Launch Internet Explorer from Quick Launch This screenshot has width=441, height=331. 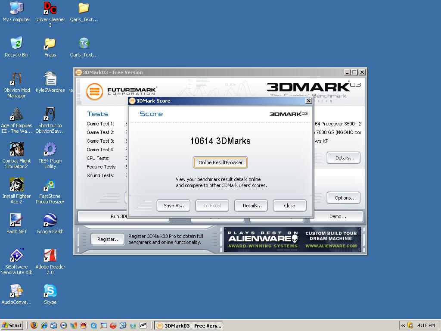pos(44,325)
